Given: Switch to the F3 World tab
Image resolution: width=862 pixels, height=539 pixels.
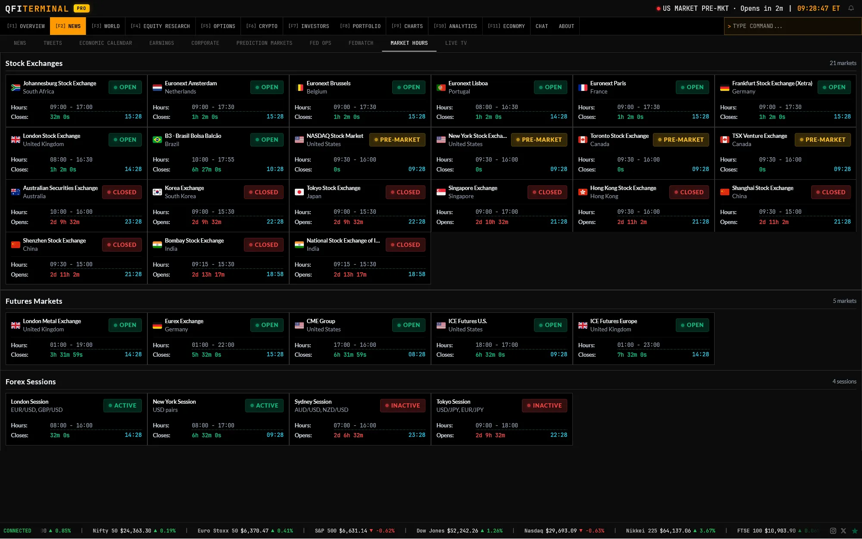Looking at the screenshot, I should (x=106, y=26).
